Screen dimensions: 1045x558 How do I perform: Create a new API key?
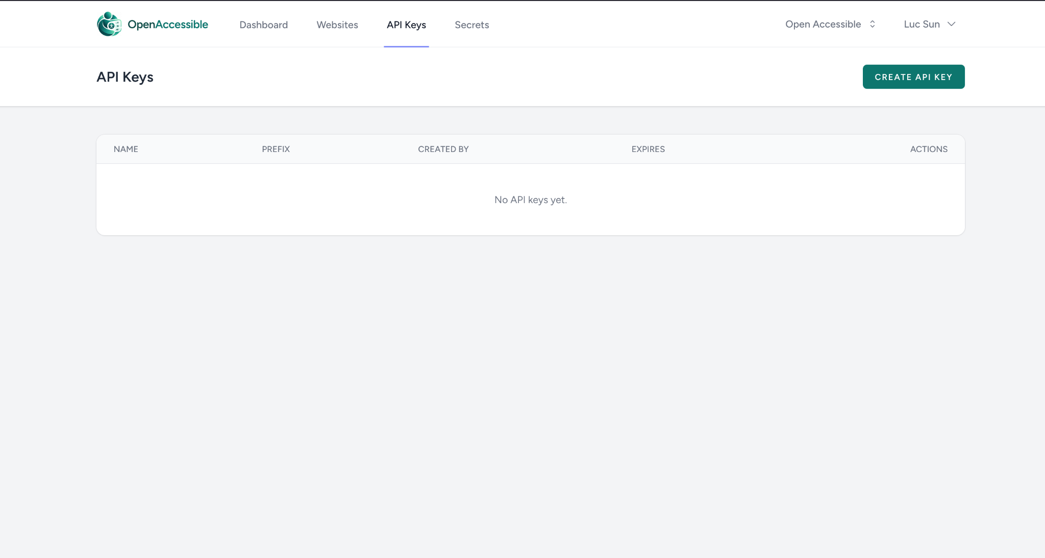(x=913, y=77)
